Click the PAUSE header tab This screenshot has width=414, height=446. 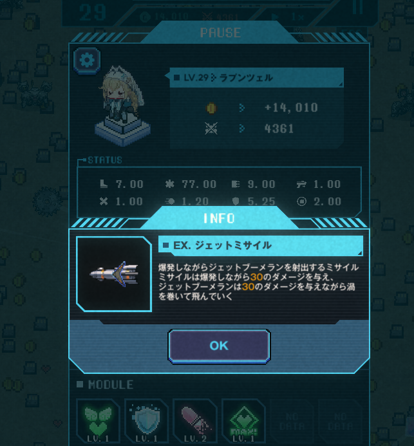pyautogui.click(x=220, y=32)
